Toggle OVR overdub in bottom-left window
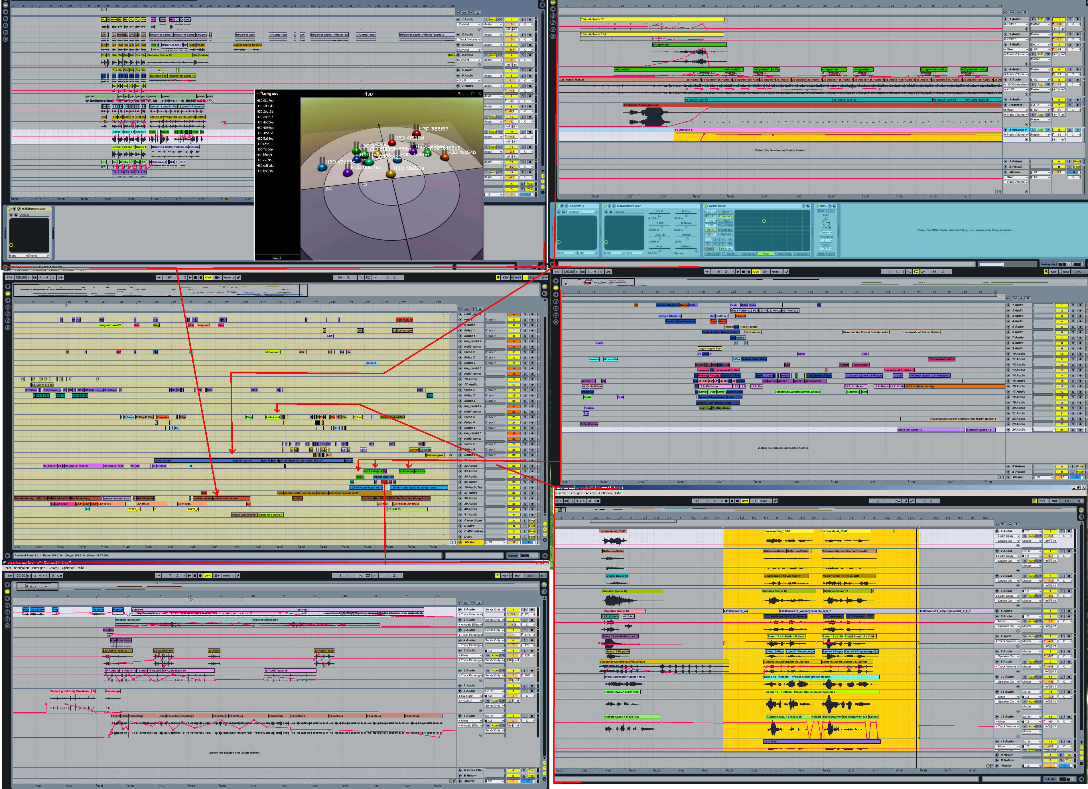The image size is (1088, 789). (x=208, y=576)
